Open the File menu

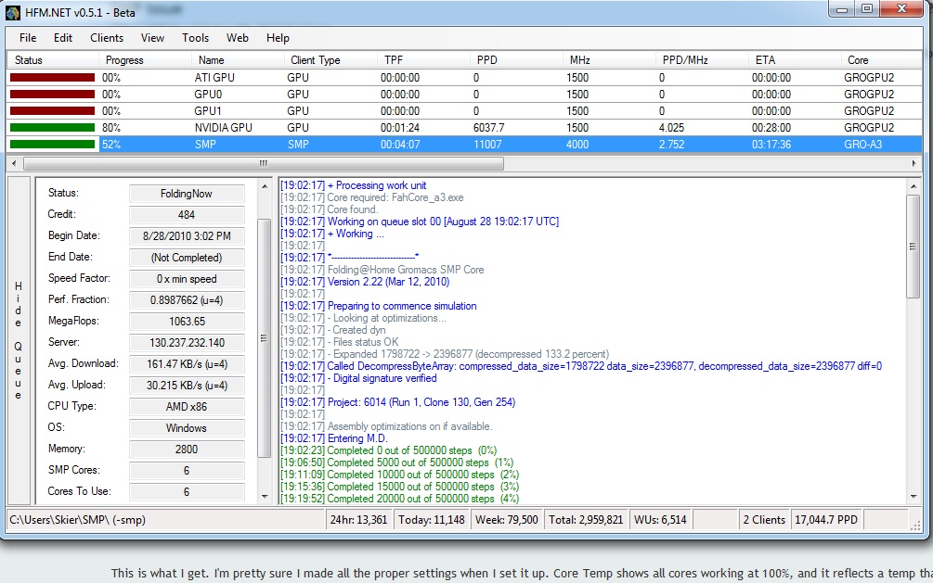coord(28,38)
